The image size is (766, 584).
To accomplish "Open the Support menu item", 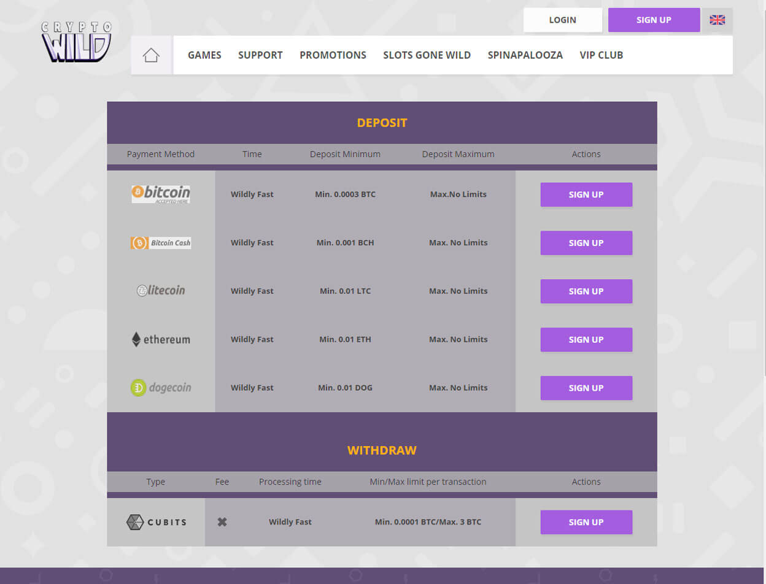I will pos(260,55).
